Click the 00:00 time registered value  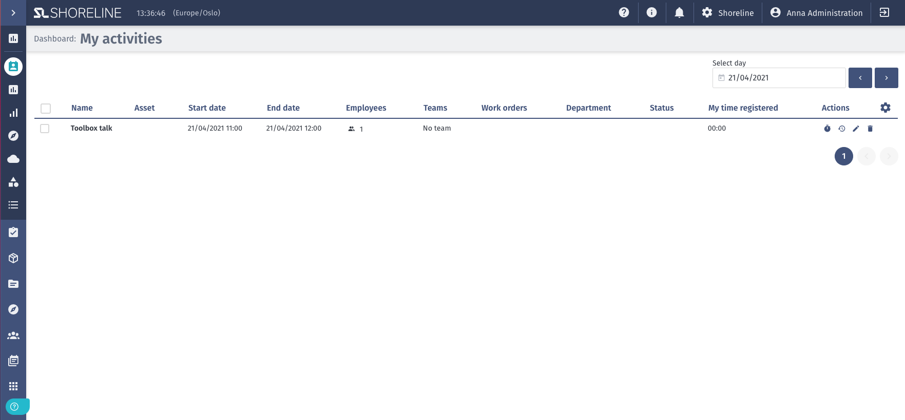click(717, 128)
